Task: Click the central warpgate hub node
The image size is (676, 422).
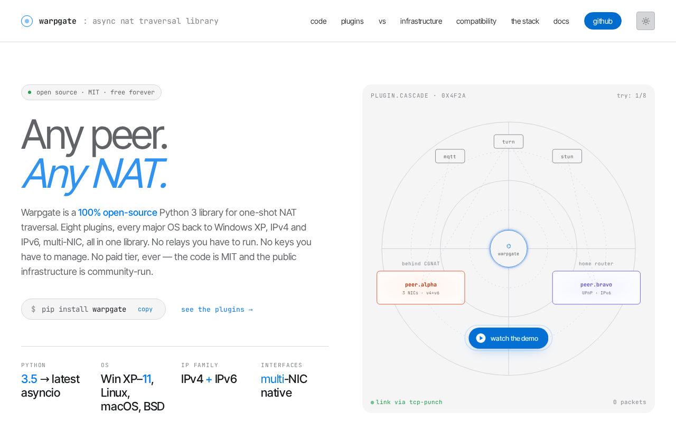Action: (509, 248)
